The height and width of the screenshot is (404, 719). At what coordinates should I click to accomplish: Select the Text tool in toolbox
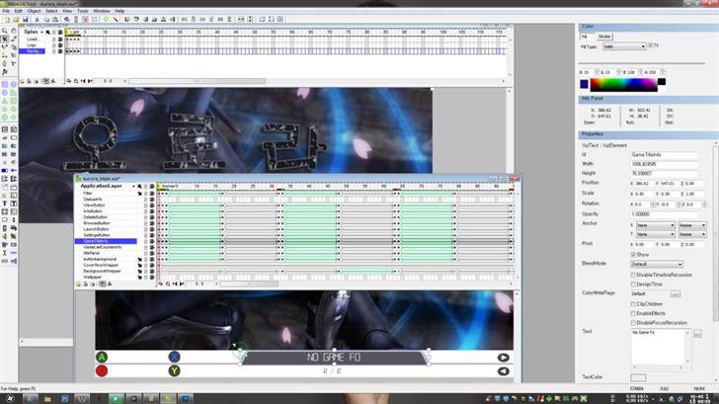tap(5, 203)
